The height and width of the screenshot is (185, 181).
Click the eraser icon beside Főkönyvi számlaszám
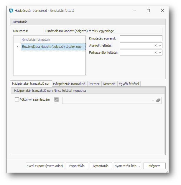[x=159, y=100]
